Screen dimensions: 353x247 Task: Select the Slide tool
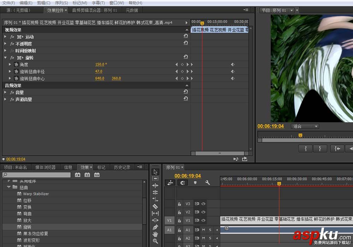tap(155, 220)
